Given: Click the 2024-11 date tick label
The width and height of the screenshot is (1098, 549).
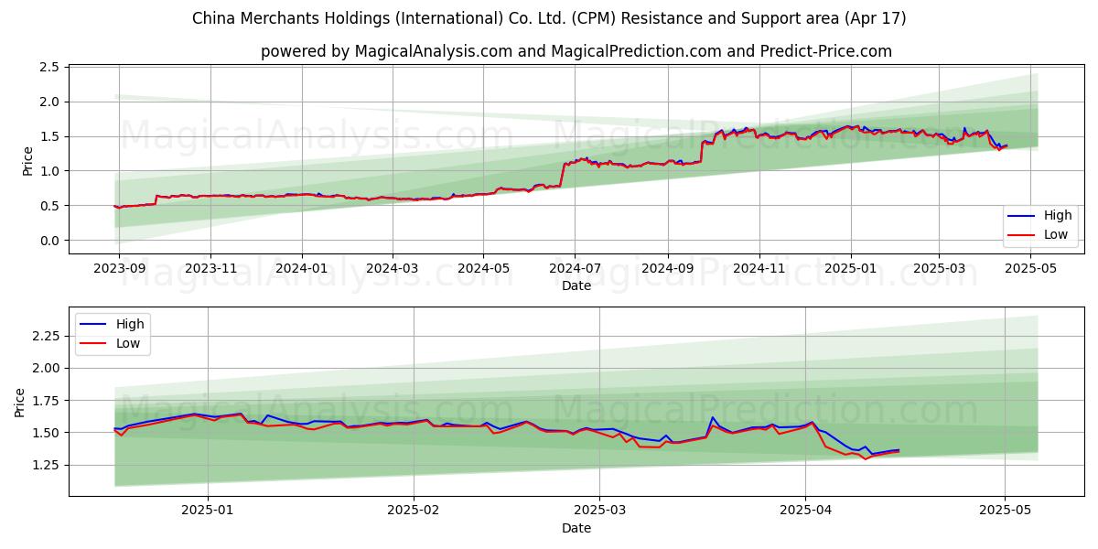Looking at the screenshot, I should tap(759, 268).
